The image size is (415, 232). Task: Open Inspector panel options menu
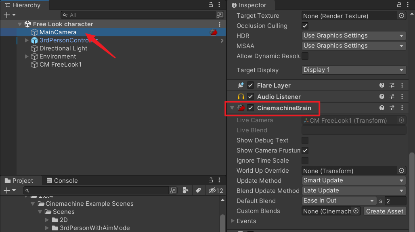[408, 4]
